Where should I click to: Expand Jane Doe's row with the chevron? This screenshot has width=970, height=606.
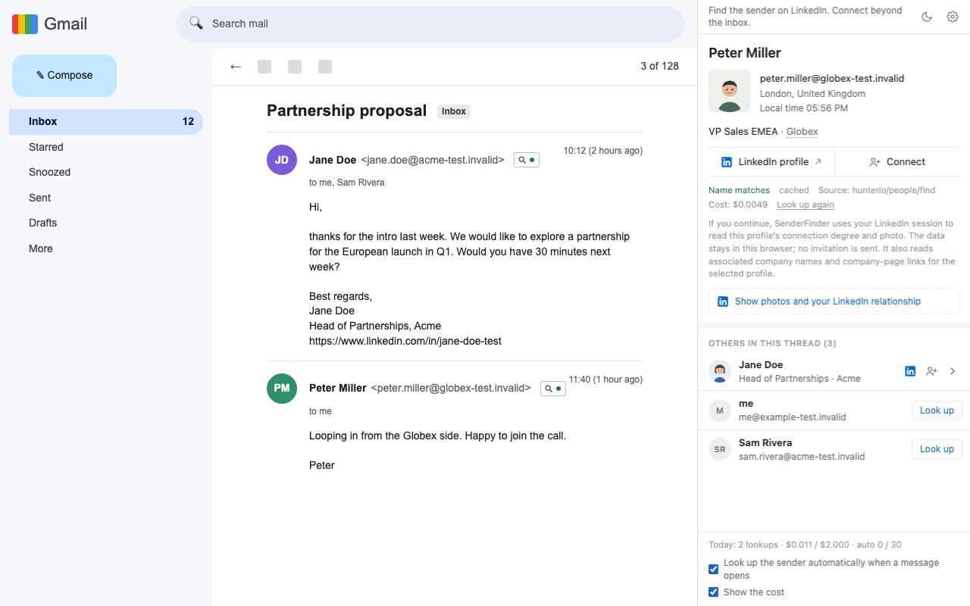(953, 371)
